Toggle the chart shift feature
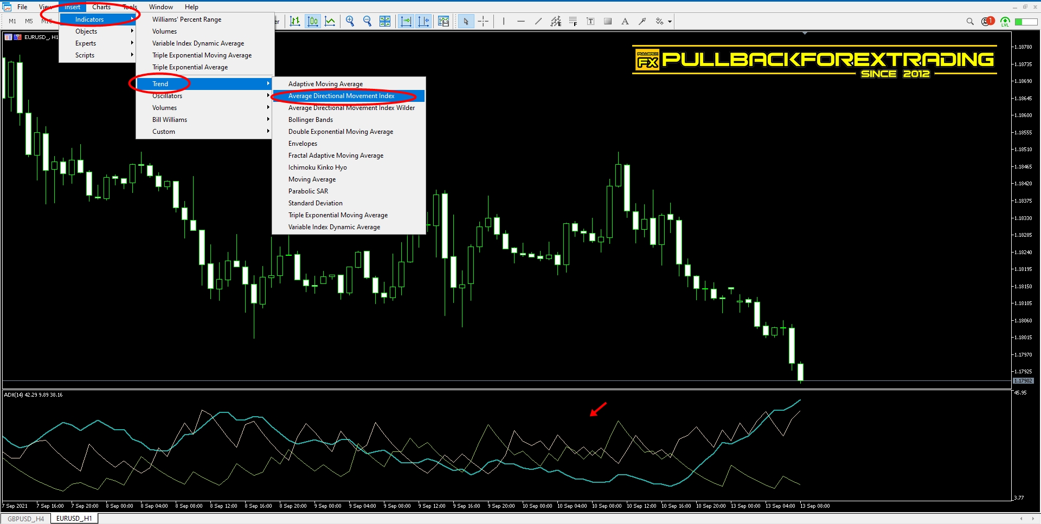1041x524 pixels. click(423, 21)
